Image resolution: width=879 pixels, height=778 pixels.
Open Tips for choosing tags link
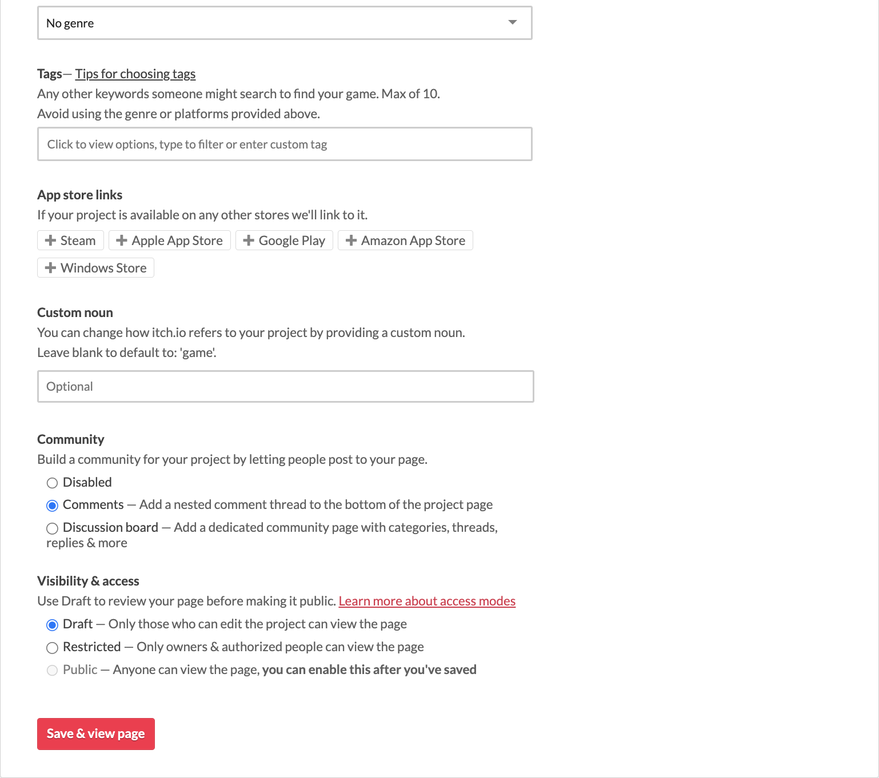tap(135, 74)
